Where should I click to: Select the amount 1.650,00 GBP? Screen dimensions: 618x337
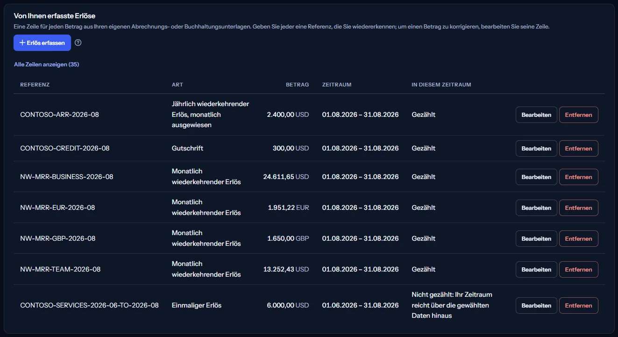288,238
